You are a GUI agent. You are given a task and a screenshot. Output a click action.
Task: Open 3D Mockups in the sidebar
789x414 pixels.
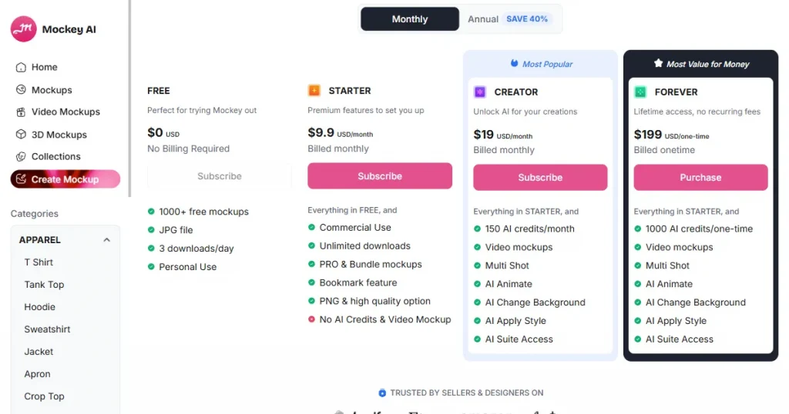pos(59,135)
